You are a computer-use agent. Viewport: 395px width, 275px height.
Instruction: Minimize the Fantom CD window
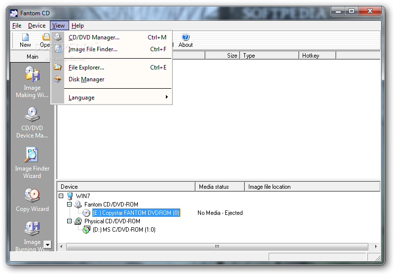point(338,11)
